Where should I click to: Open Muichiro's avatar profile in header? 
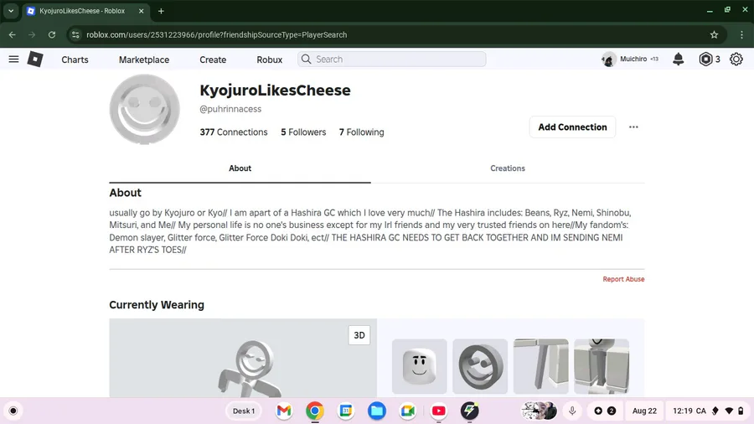tap(609, 59)
